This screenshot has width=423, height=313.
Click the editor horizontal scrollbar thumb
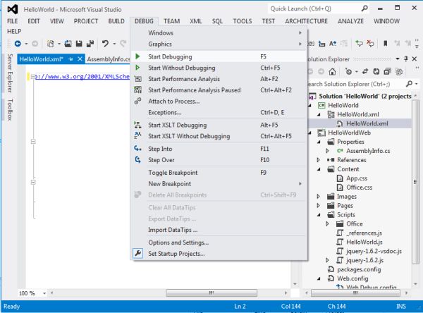tap(211, 293)
